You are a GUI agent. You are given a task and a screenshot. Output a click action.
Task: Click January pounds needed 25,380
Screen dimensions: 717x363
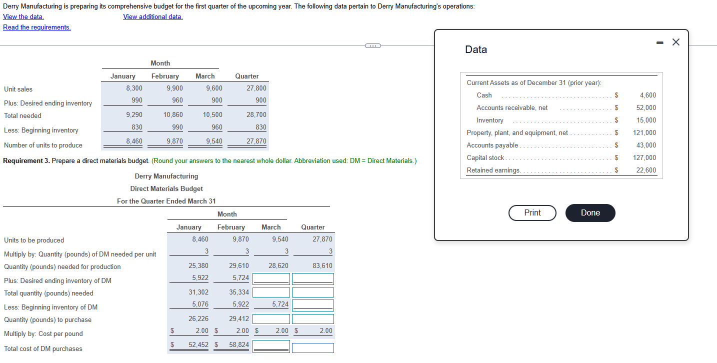(x=198, y=265)
